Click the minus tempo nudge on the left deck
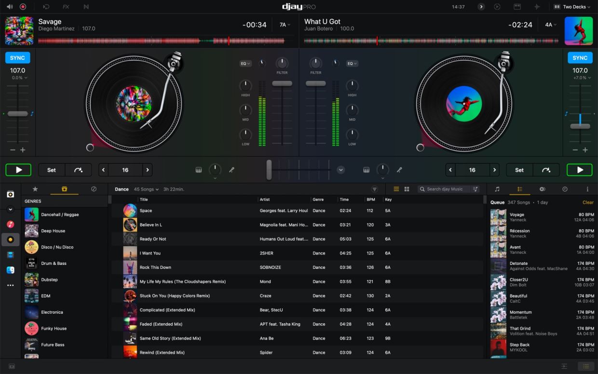The width and height of the screenshot is (598, 374). click(13, 150)
